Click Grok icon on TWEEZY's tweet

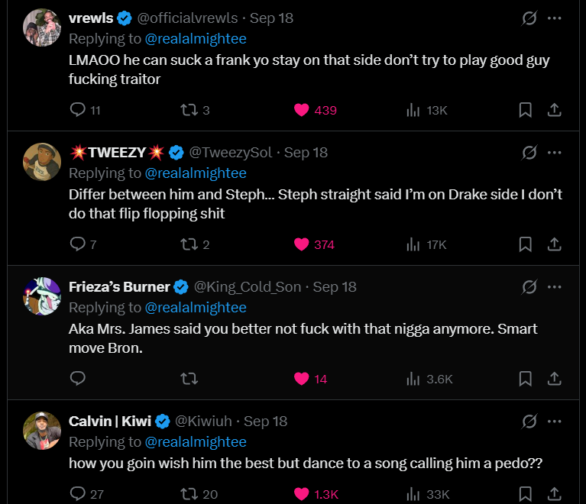pyautogui.click(x=529, y=152)
